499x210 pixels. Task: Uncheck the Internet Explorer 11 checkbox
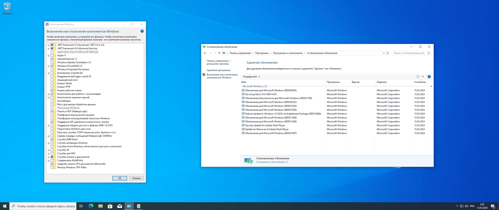click(x=52, y=59)
